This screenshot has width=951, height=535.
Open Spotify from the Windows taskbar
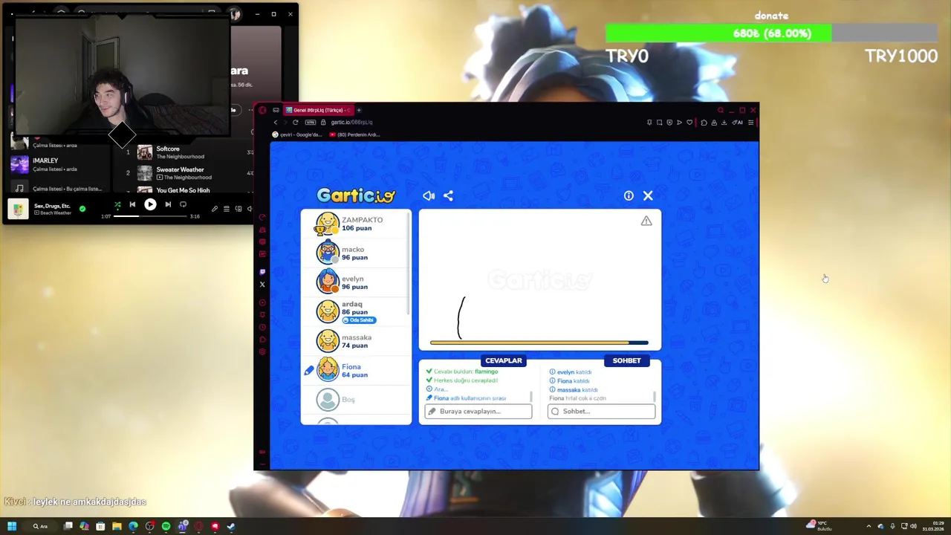click(x=166, y=526)
